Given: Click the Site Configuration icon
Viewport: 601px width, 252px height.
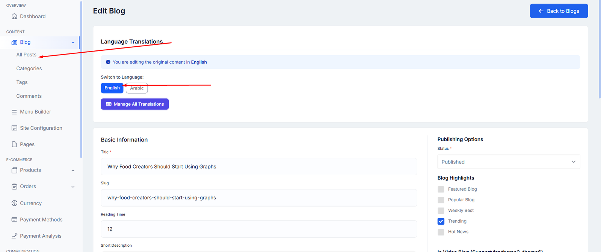Looking at the screenshot, I should click(14, 128).
